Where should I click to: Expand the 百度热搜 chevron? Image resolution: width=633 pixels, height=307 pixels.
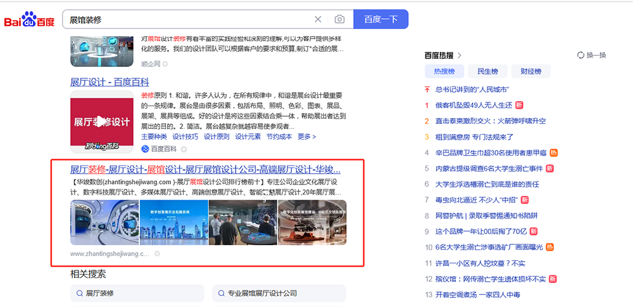click(x=460, y=56)
